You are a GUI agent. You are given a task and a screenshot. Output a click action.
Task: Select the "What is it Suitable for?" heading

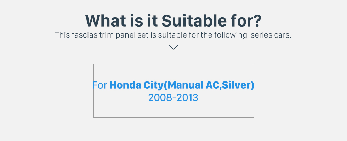click(173, 21)
